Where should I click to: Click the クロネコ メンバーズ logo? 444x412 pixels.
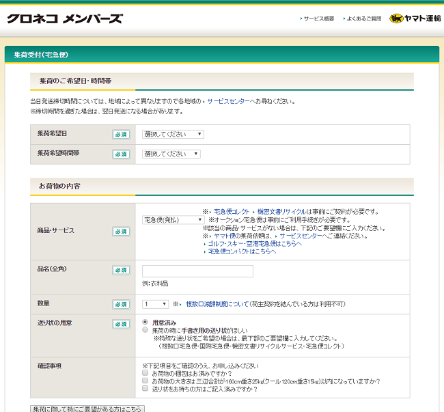(x=65, y=18)
